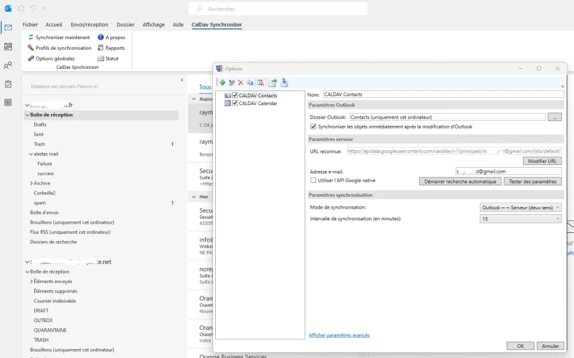This screenshot has width=574, height=358.
Task: Click the Outlook logo icon at top left
Action: 8,8
